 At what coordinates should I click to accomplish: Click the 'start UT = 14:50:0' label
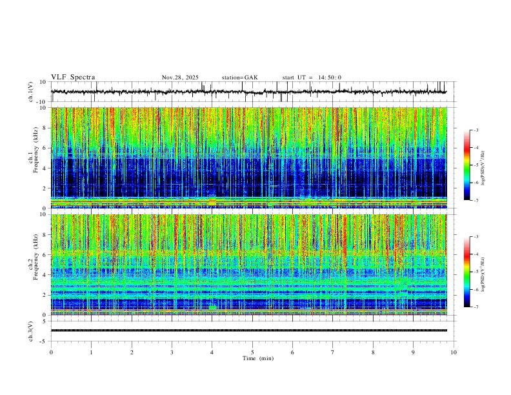point(312,77)
